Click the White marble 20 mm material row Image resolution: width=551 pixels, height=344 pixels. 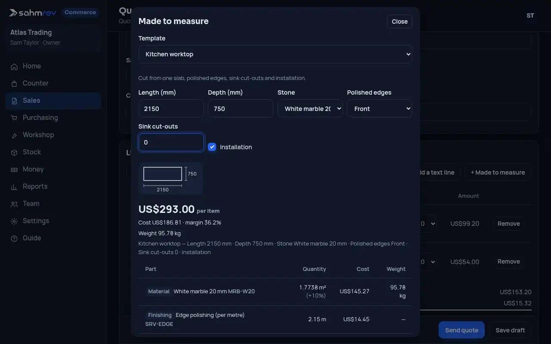click(x=275, y=292)
